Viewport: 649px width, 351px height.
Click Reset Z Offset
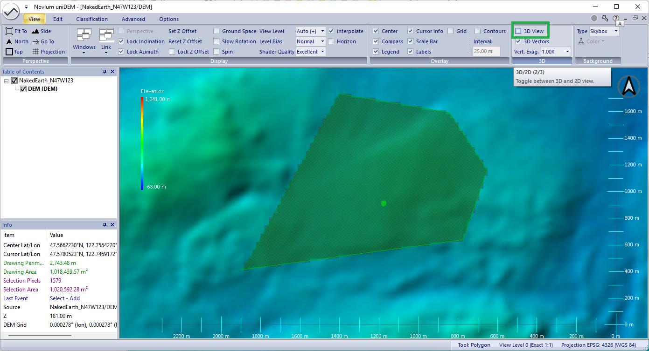pos(186,41)
